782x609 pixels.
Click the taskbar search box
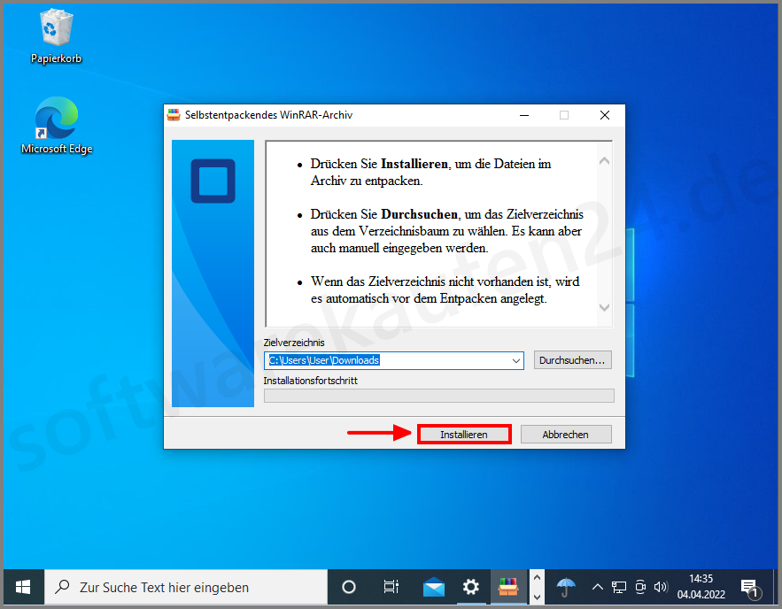click(x=187, y=587)
